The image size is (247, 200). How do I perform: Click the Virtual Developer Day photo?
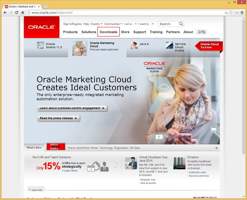tap(131, 163)
